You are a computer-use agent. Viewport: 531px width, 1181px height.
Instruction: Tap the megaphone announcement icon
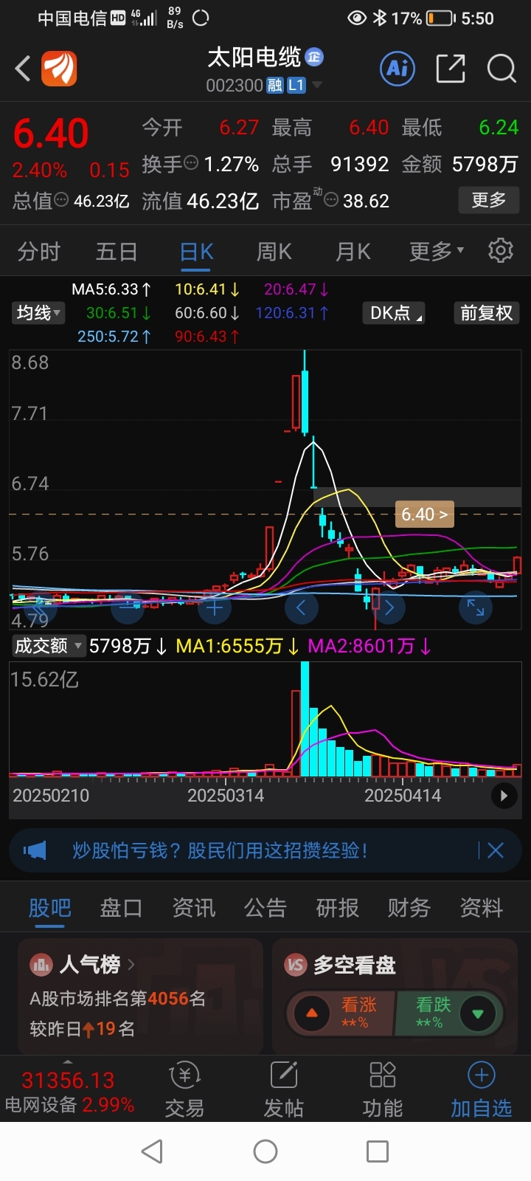(x=35, y=851)
